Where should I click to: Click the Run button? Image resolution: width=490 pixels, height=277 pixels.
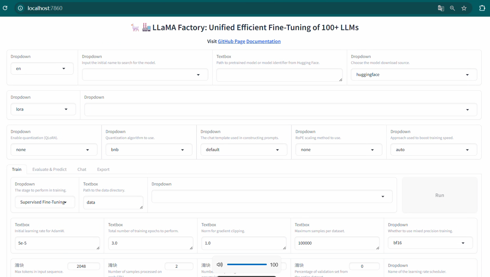pyautogui.click(x=439, y=195)
